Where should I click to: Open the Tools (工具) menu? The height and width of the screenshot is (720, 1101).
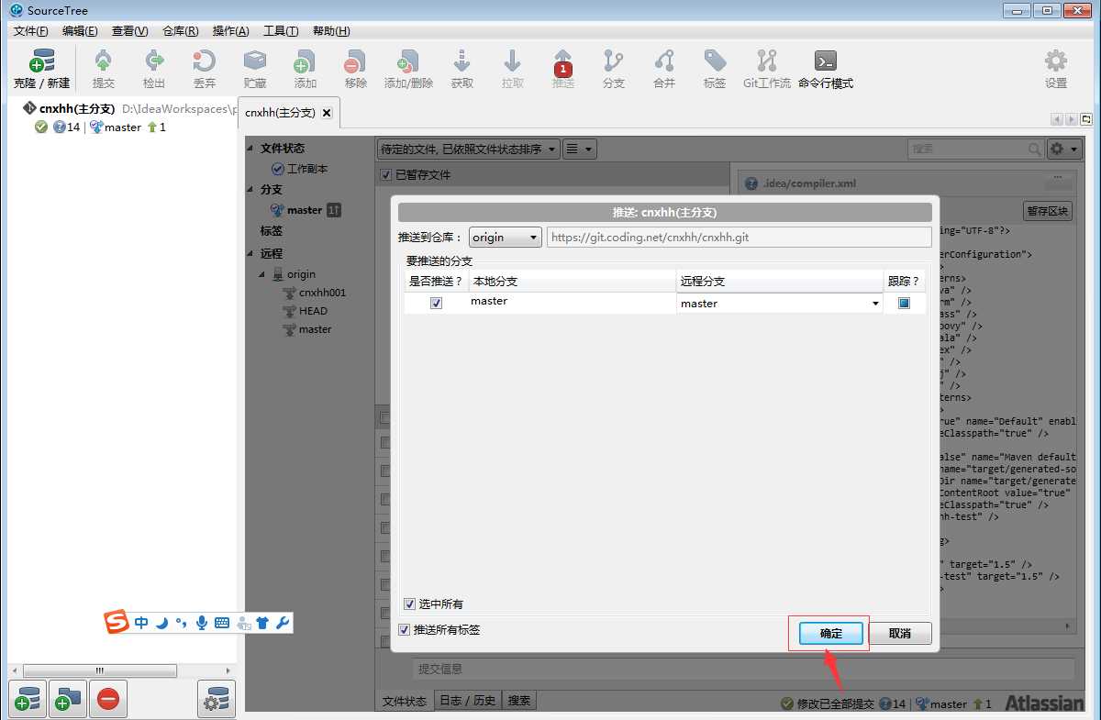pyautogui.click(x=281, y=30)
